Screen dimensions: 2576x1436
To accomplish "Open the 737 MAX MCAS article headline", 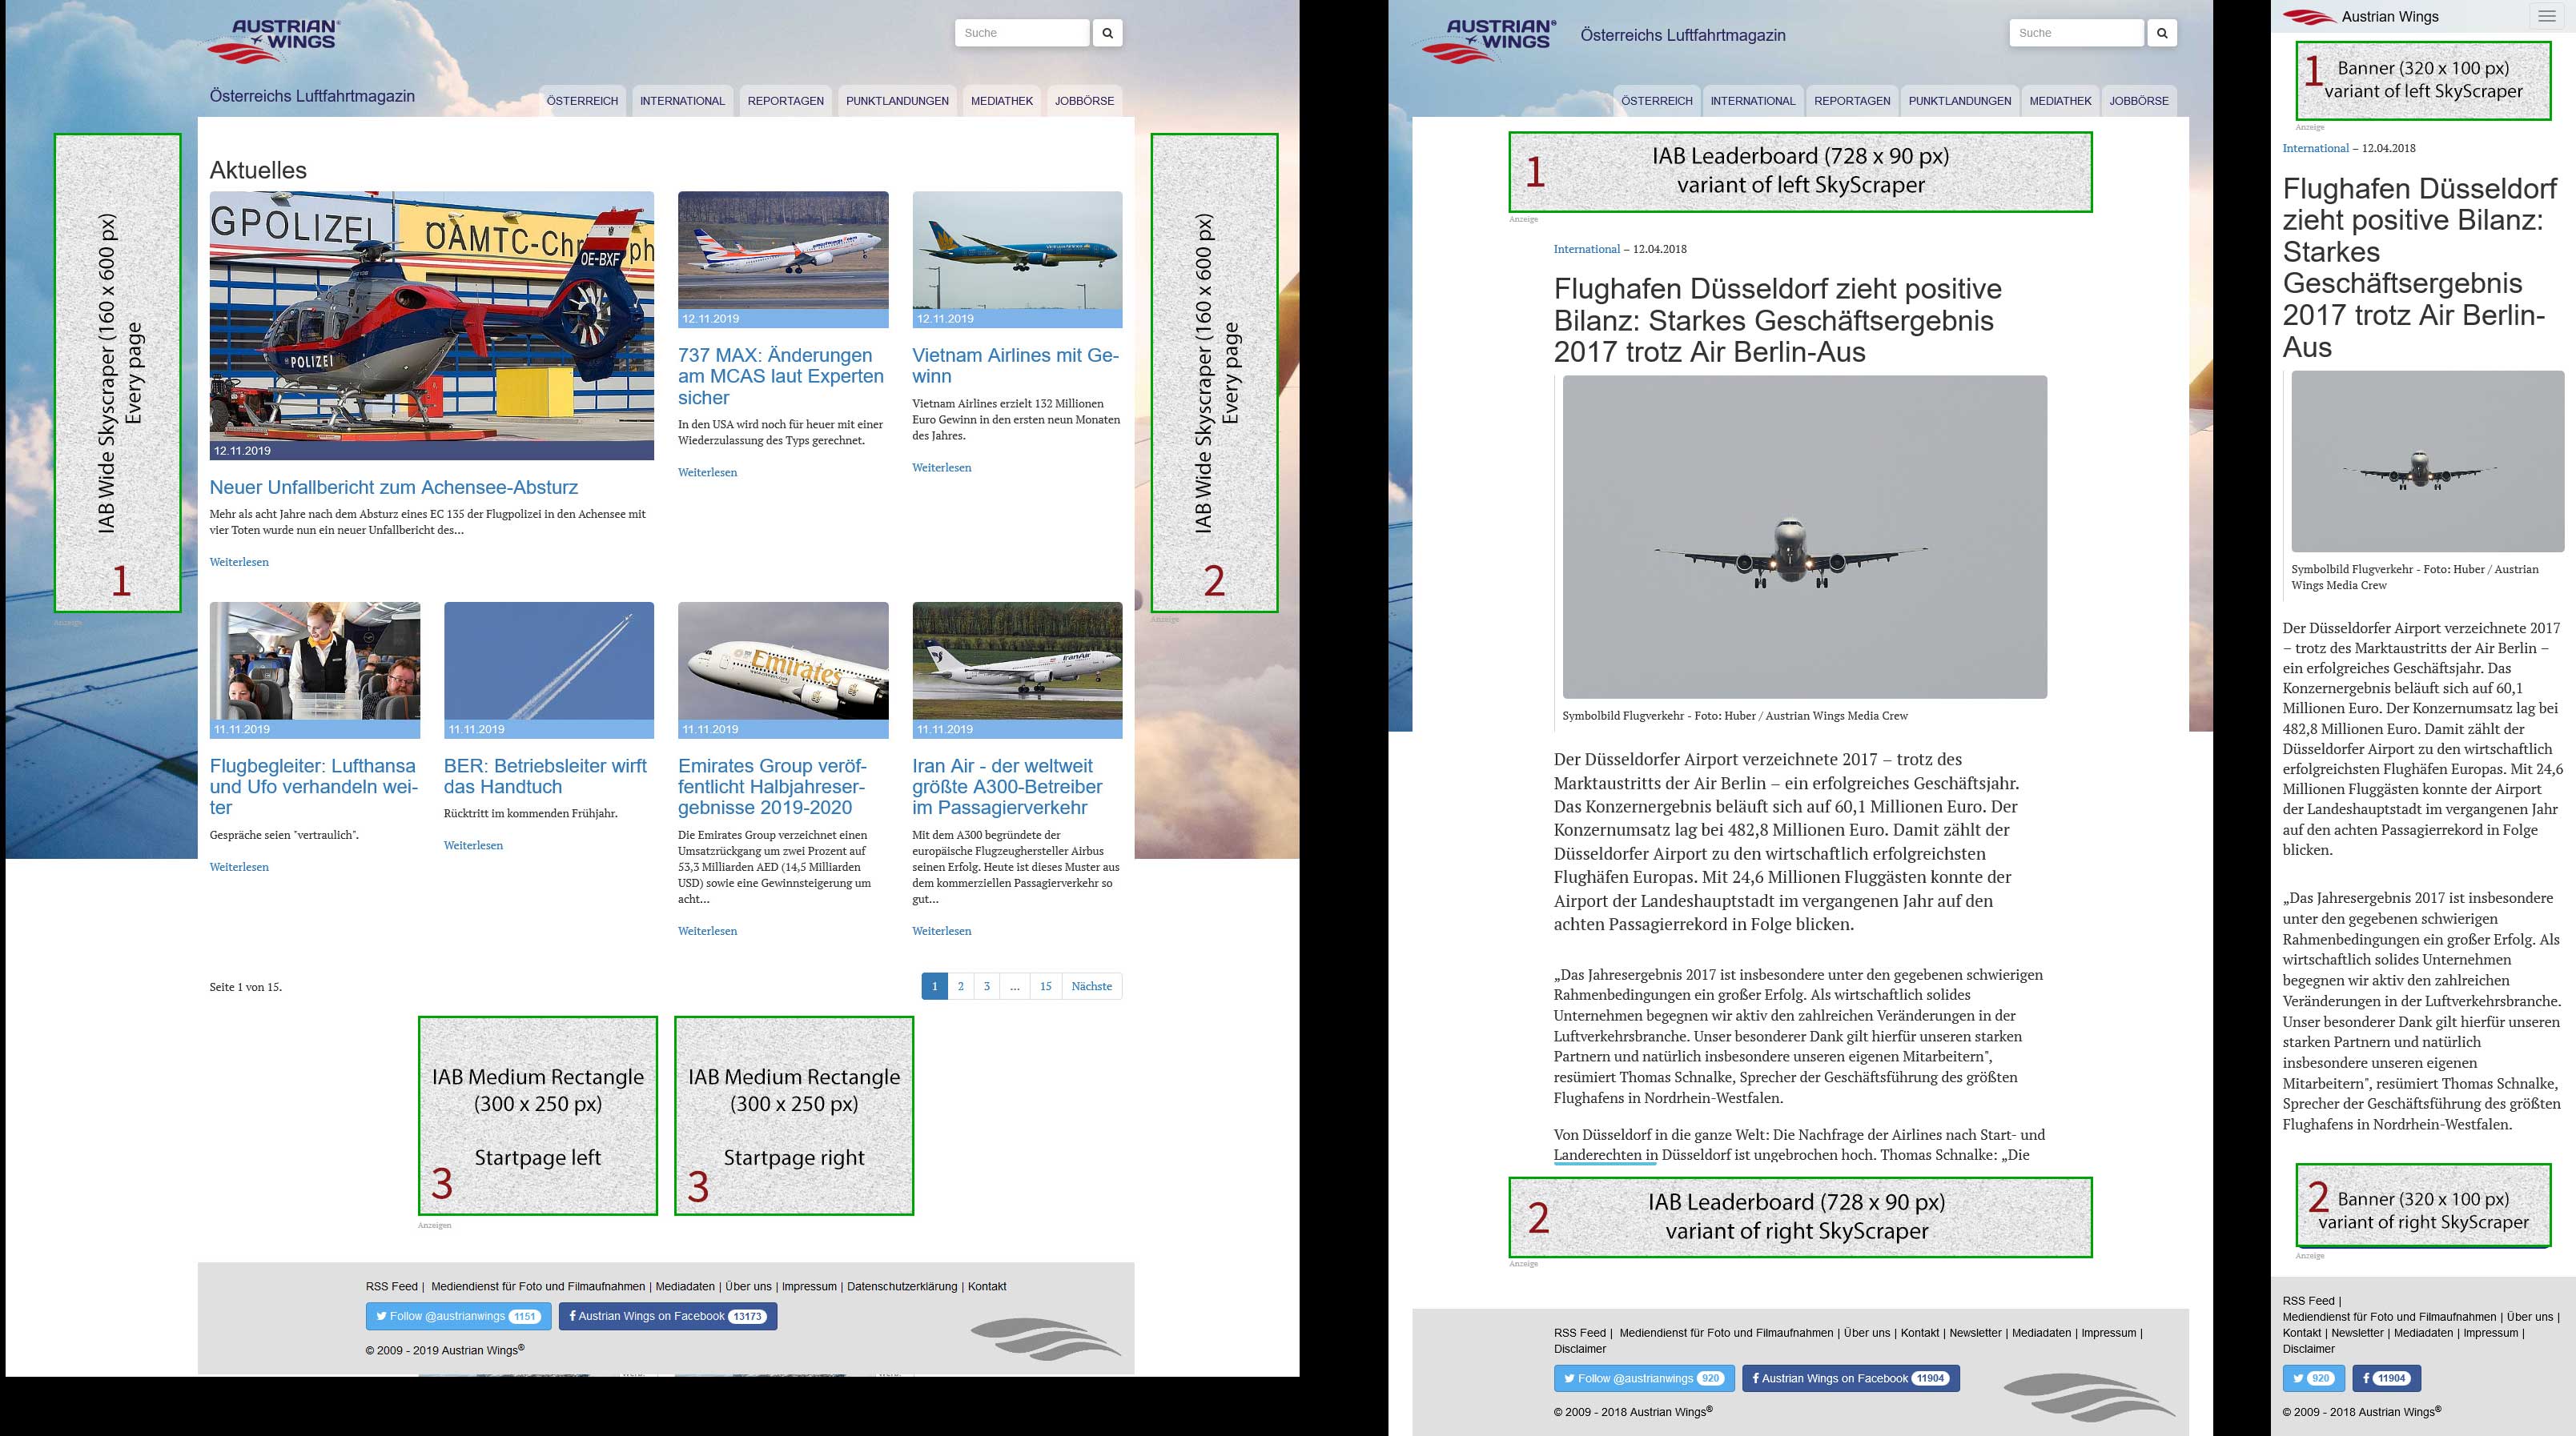I will [x=781, y=377].
